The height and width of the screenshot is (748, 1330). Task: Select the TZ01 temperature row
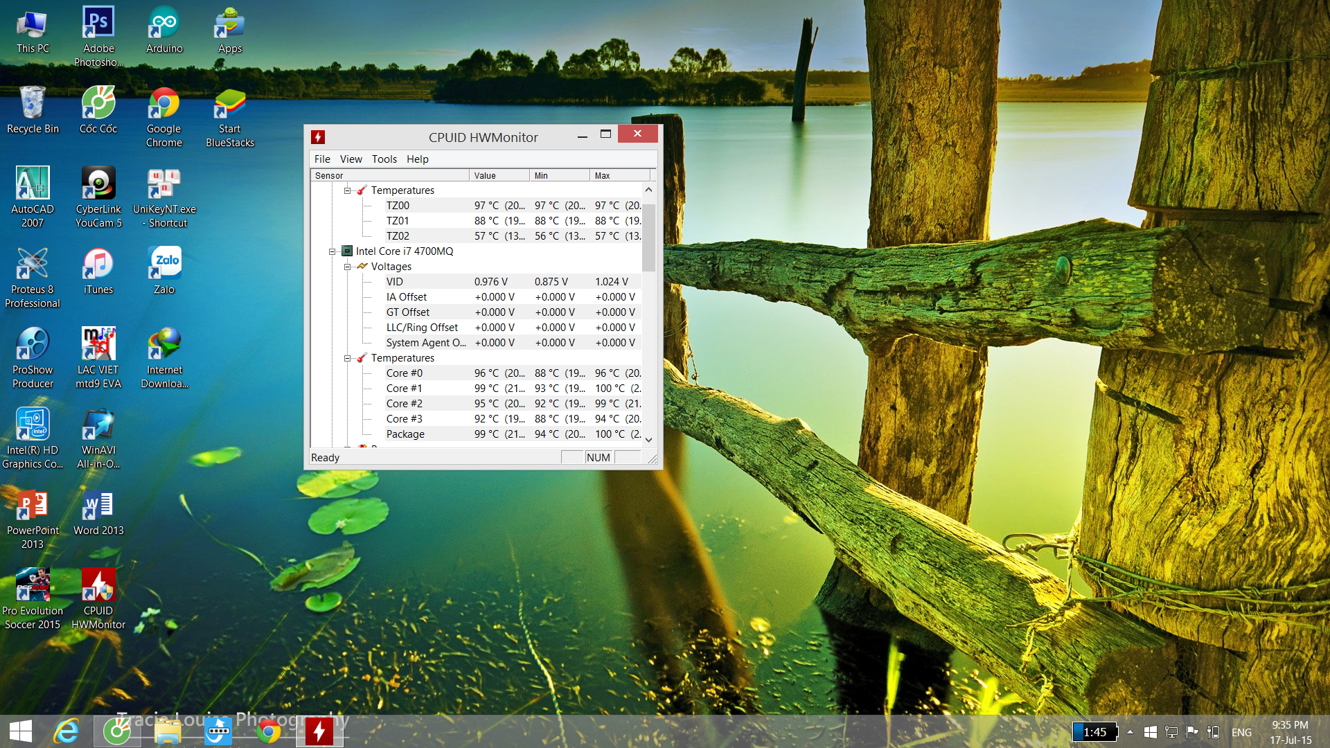(x=513, y=221)
